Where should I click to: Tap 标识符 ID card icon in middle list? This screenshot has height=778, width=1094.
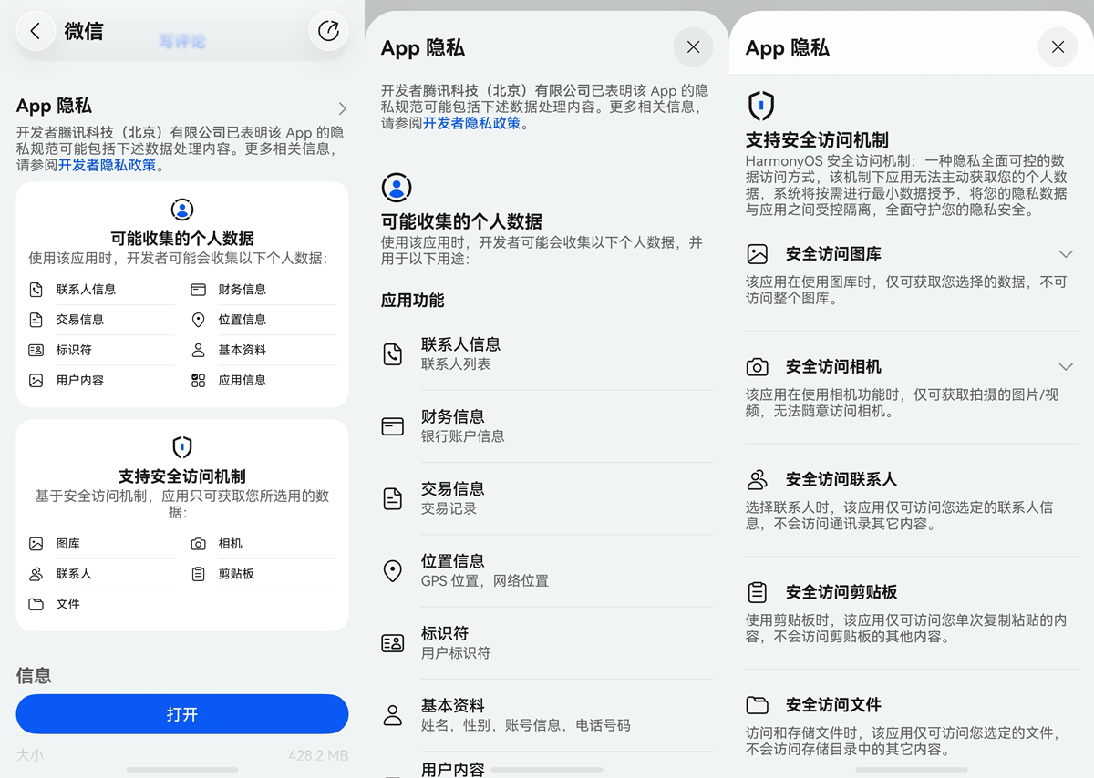pyautogui.click(x=393, y=643)
